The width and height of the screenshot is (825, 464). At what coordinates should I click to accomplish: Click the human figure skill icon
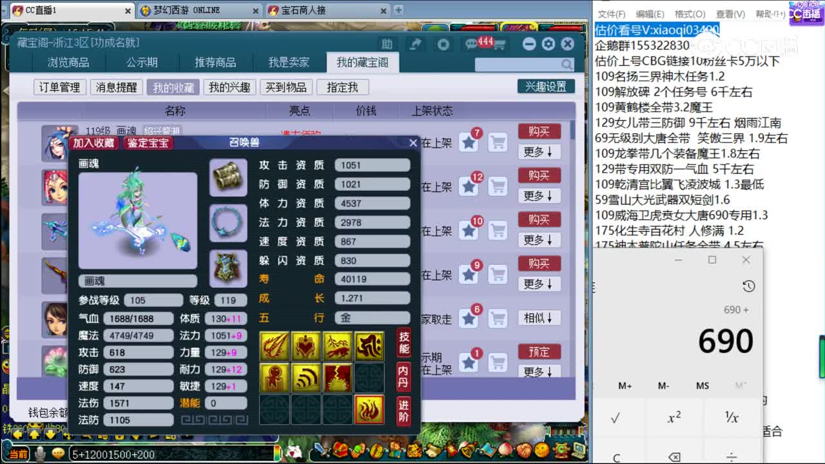(275, 378)
